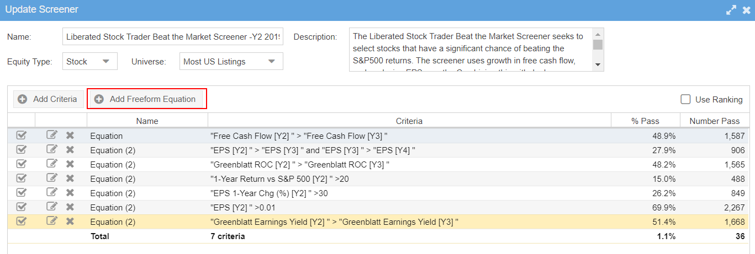This screenshot has height=254, width=755.
Task: Expand the Update Screener dialog to fullscreen
Action: (x=731, y=10)
